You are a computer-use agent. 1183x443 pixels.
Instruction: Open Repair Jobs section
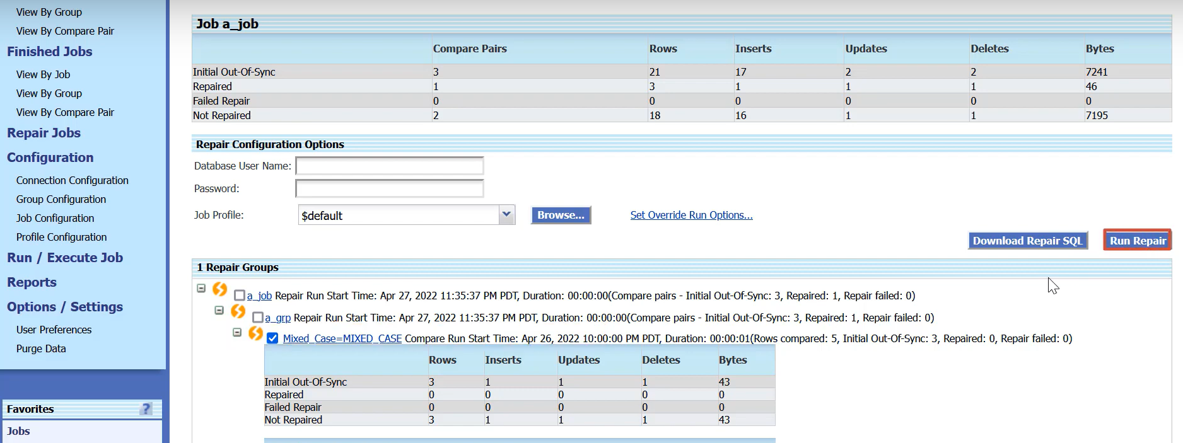pos(44,133)
